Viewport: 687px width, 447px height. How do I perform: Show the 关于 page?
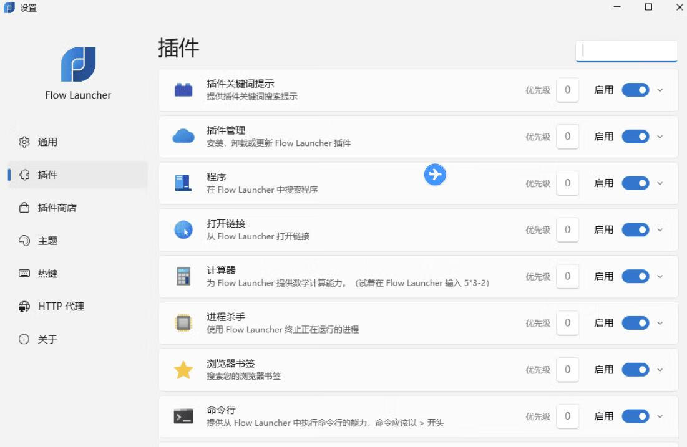[x=78, y=339]
